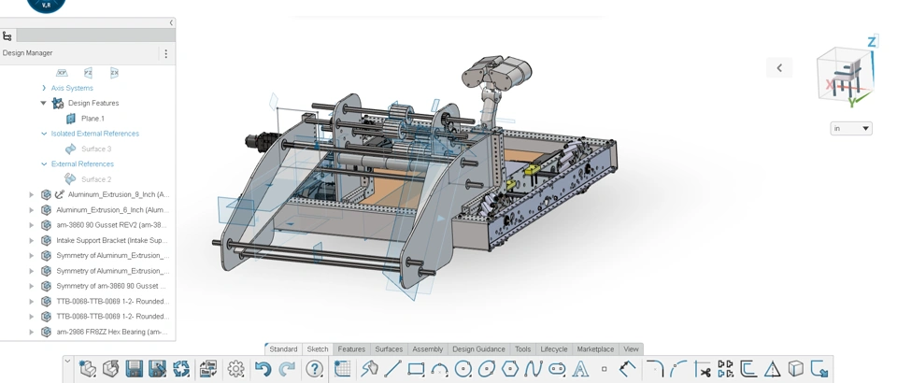This screenshot has width=897, height=383.
Task: Expand toolbar options chevron at left
Action: pos(67,361)
